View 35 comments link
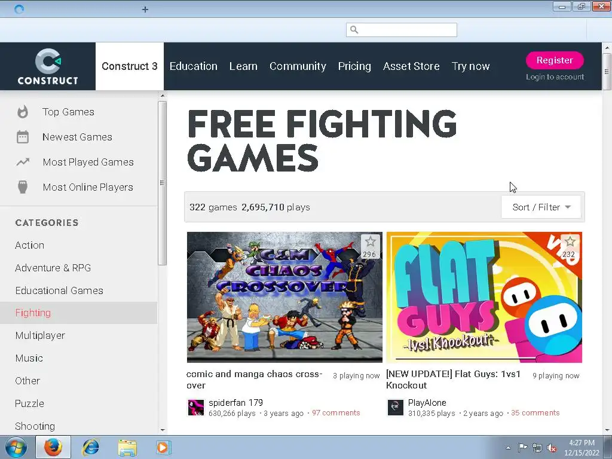The height and width of the screenshot is (459, 612). tap(535, 413)
